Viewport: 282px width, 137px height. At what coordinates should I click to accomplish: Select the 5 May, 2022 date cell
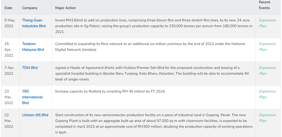click(10, 23)
